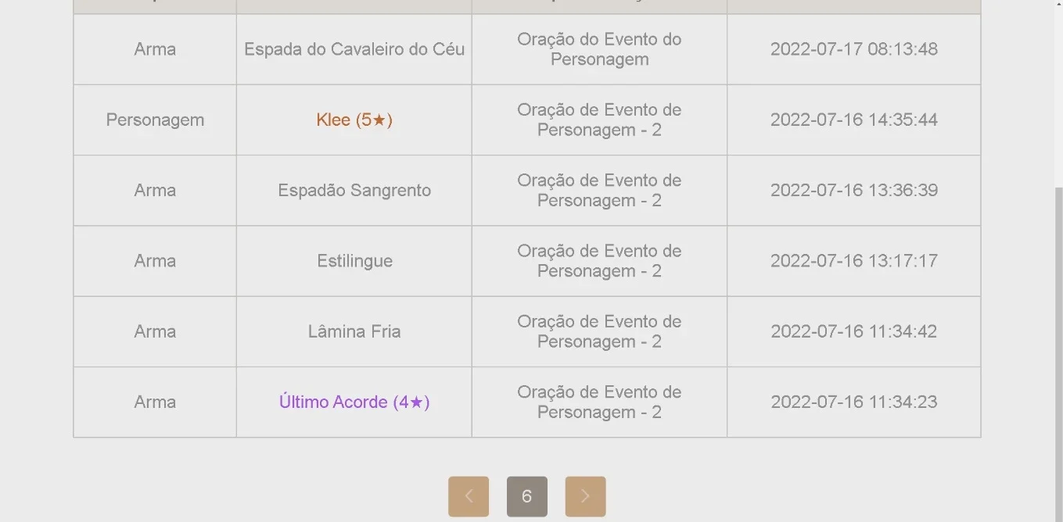
Task: Click banner cell in Klee row
Action: click(x=599, y=120)
